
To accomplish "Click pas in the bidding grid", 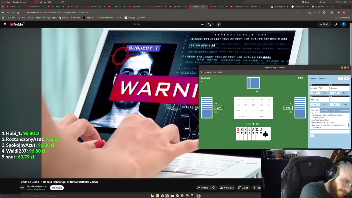I will coord(261,116).
